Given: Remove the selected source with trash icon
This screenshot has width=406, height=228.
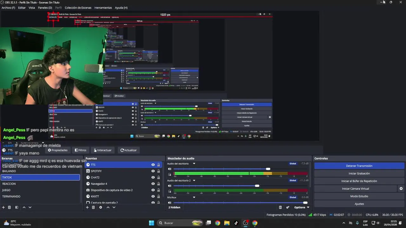Looking at the screenshot, I should click(93, 207).
